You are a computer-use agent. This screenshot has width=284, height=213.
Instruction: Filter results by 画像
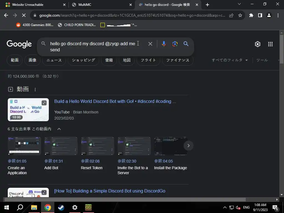click(x=32, y=60)
